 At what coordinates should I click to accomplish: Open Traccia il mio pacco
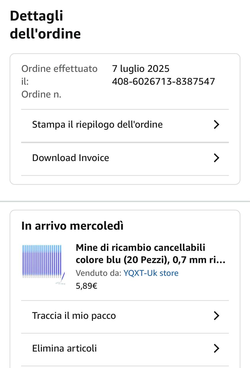click(74, 316)
